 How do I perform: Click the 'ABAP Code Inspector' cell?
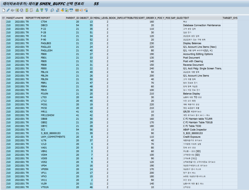point(203,130)
